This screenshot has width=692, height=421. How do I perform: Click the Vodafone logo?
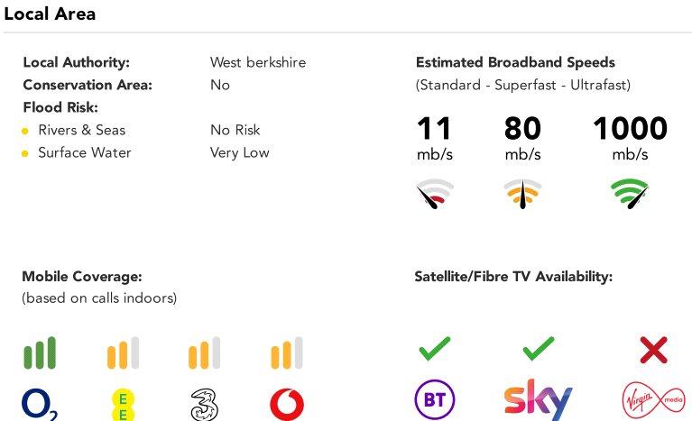pos(287,404)
